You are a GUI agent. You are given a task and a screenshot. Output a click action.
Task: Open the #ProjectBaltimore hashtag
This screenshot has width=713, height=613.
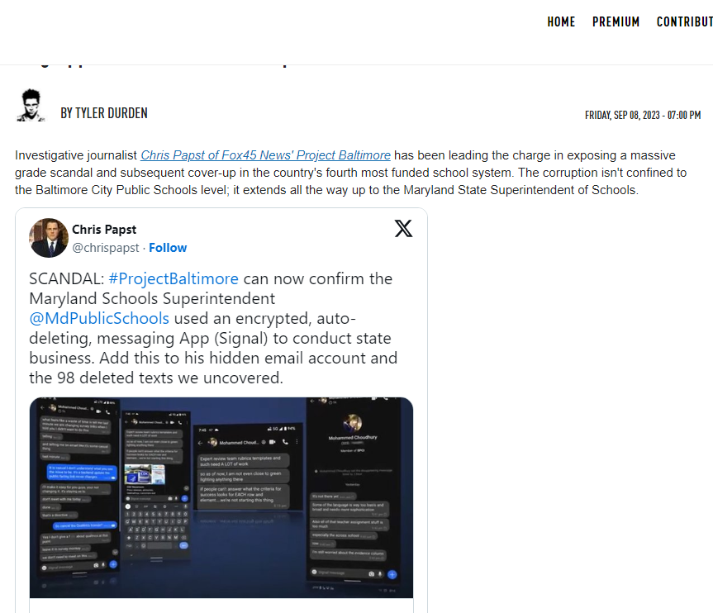point(173,278)
